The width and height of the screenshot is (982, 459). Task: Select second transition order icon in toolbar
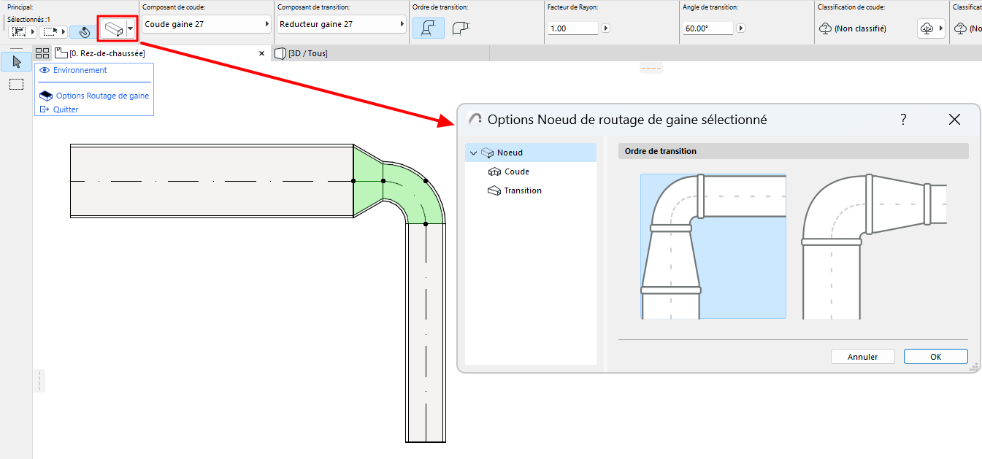point(460,28)
